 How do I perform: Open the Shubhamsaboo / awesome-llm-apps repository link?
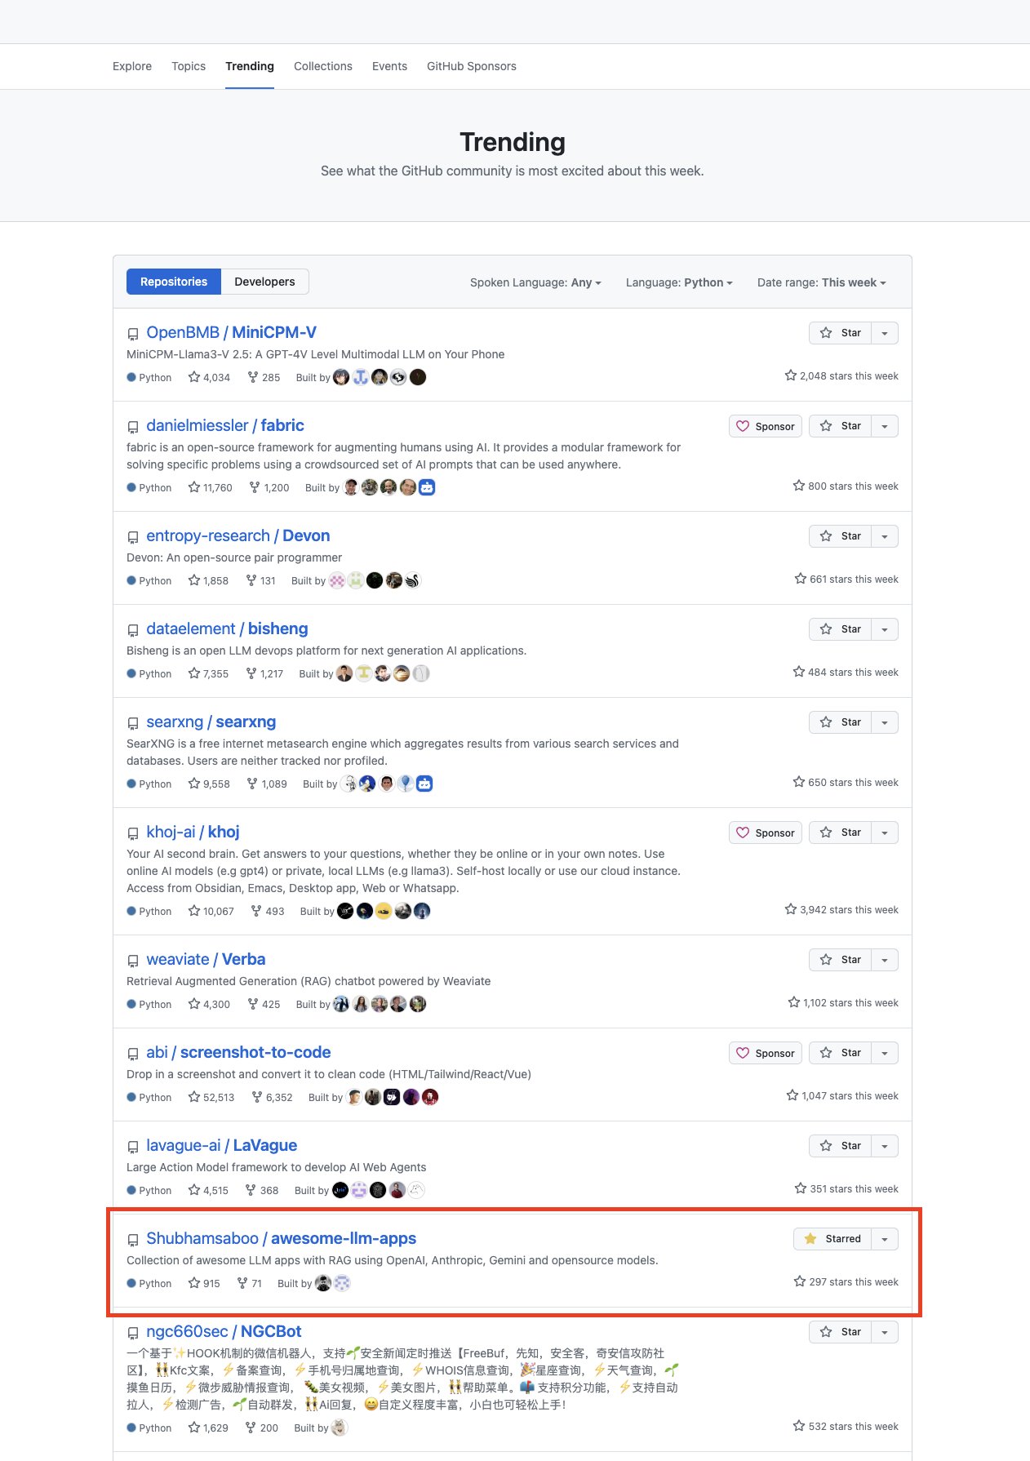(x=281, y=1239)
